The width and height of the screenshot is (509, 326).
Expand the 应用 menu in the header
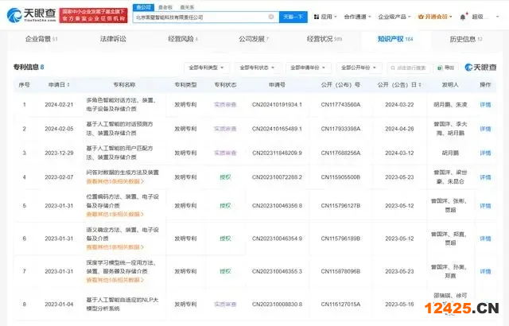tap(325, 17)
